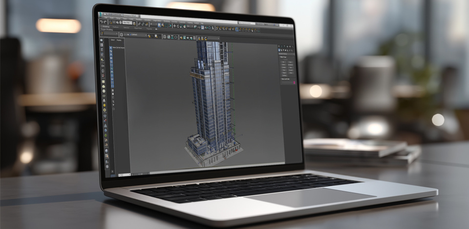The image size is (469, 229).
Task: Open the Standard Primitives category dropdown
Action: [287, 54]
